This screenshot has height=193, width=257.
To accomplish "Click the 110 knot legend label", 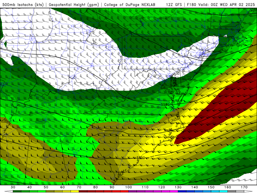I will tap(145, 187).
